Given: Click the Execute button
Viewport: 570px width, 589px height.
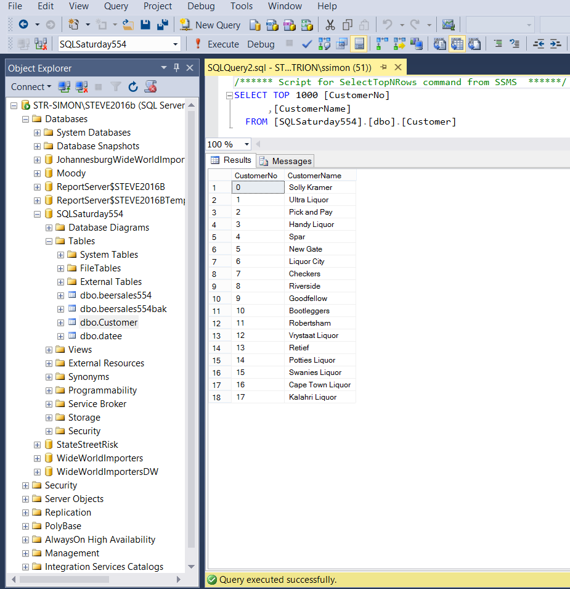Looking at the screenshot, I should [216, 44].
